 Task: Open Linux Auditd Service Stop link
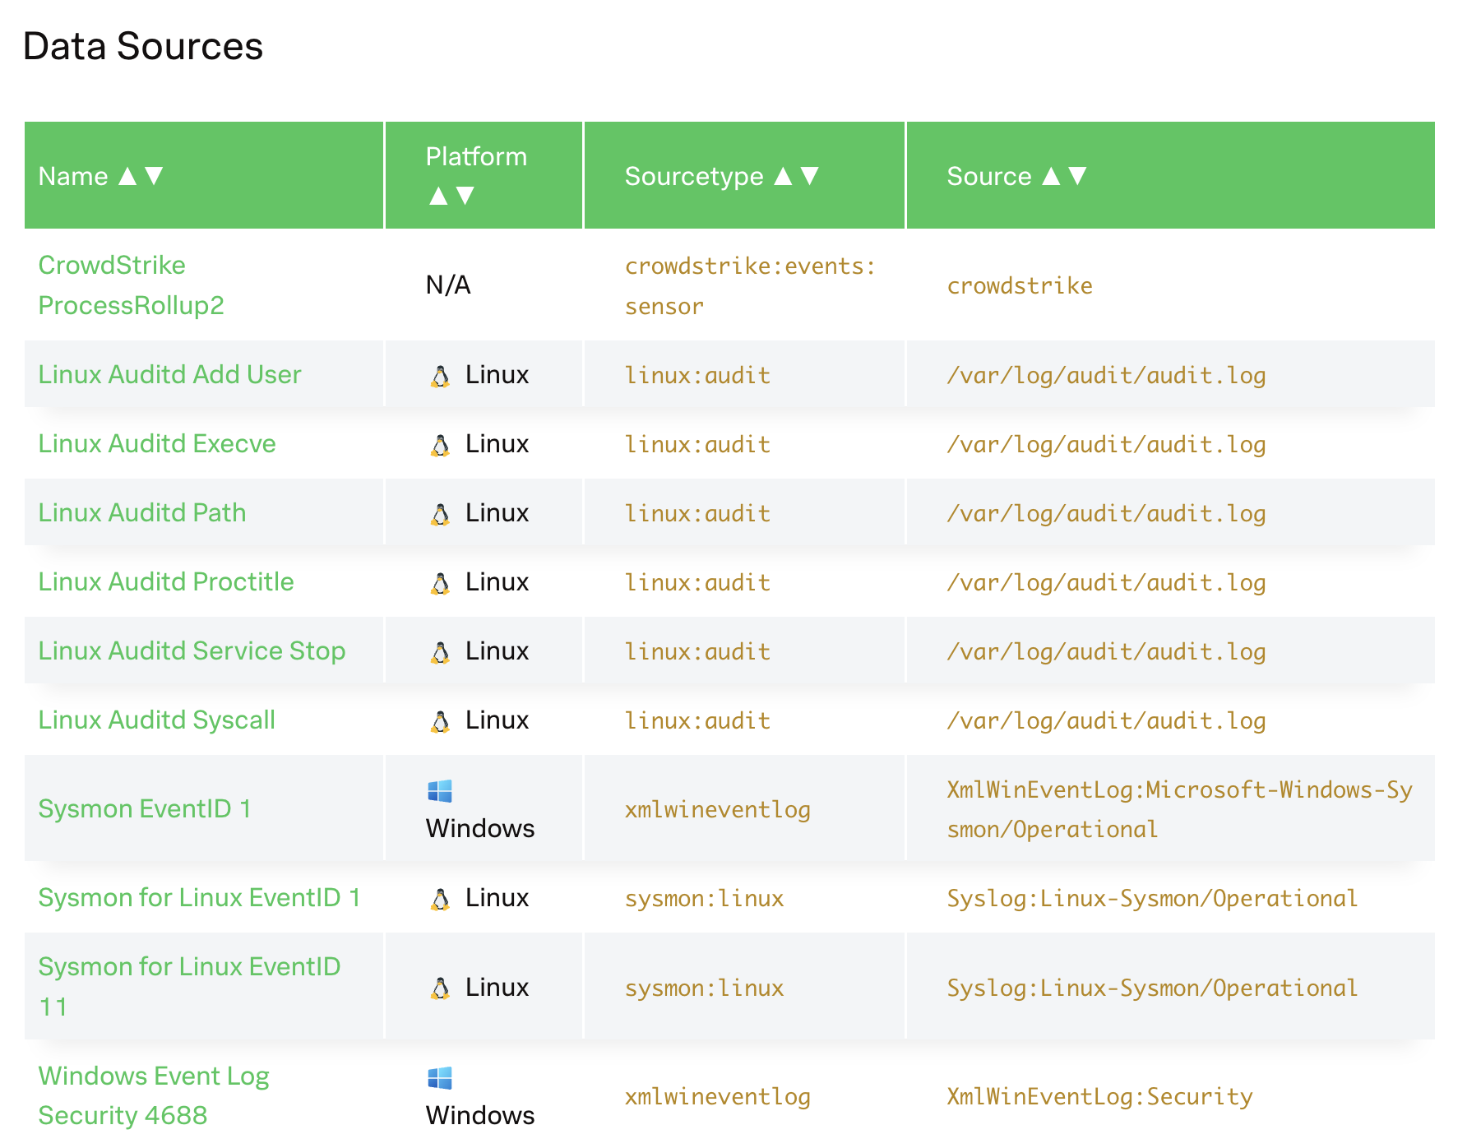[192, 651]
